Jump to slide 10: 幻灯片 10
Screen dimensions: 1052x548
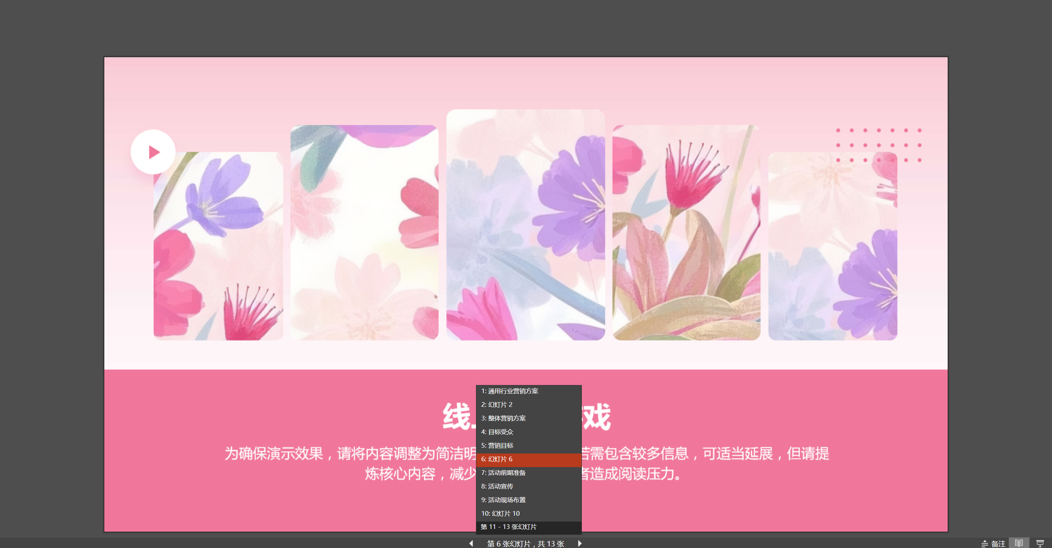[529, 513]
